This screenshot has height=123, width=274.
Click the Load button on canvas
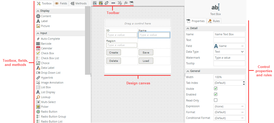146,61
